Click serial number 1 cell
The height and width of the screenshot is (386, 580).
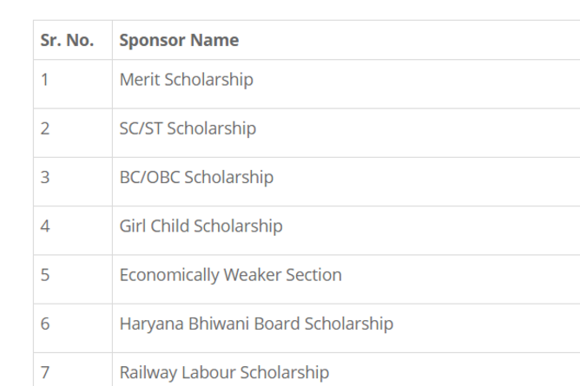click(x=45, y=80)
